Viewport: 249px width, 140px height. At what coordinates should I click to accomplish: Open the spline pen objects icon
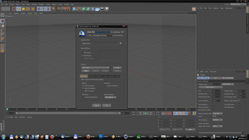[x=79, y=9]
